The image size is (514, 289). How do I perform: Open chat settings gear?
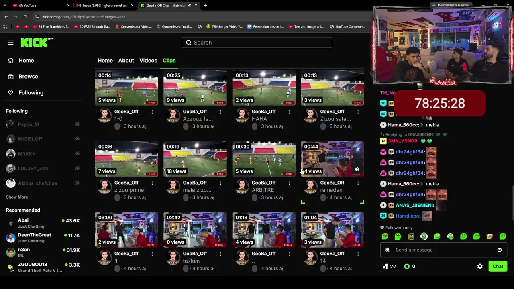point(480,266)
